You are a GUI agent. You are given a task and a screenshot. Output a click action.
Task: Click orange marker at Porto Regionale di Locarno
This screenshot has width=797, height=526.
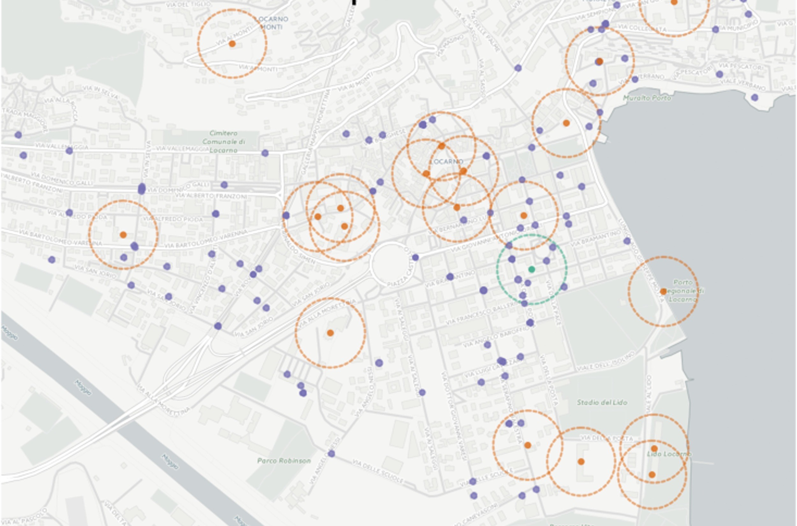(x=663, y=291)
